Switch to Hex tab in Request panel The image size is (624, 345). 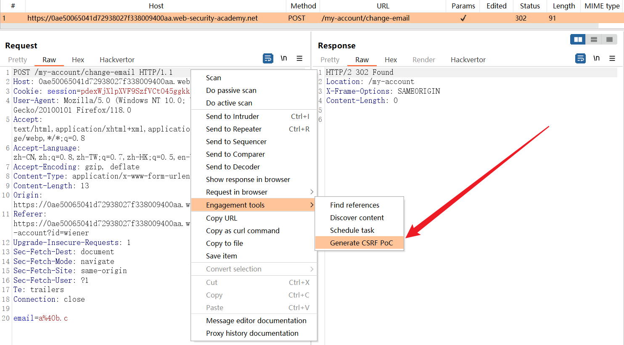pos(78,60)
